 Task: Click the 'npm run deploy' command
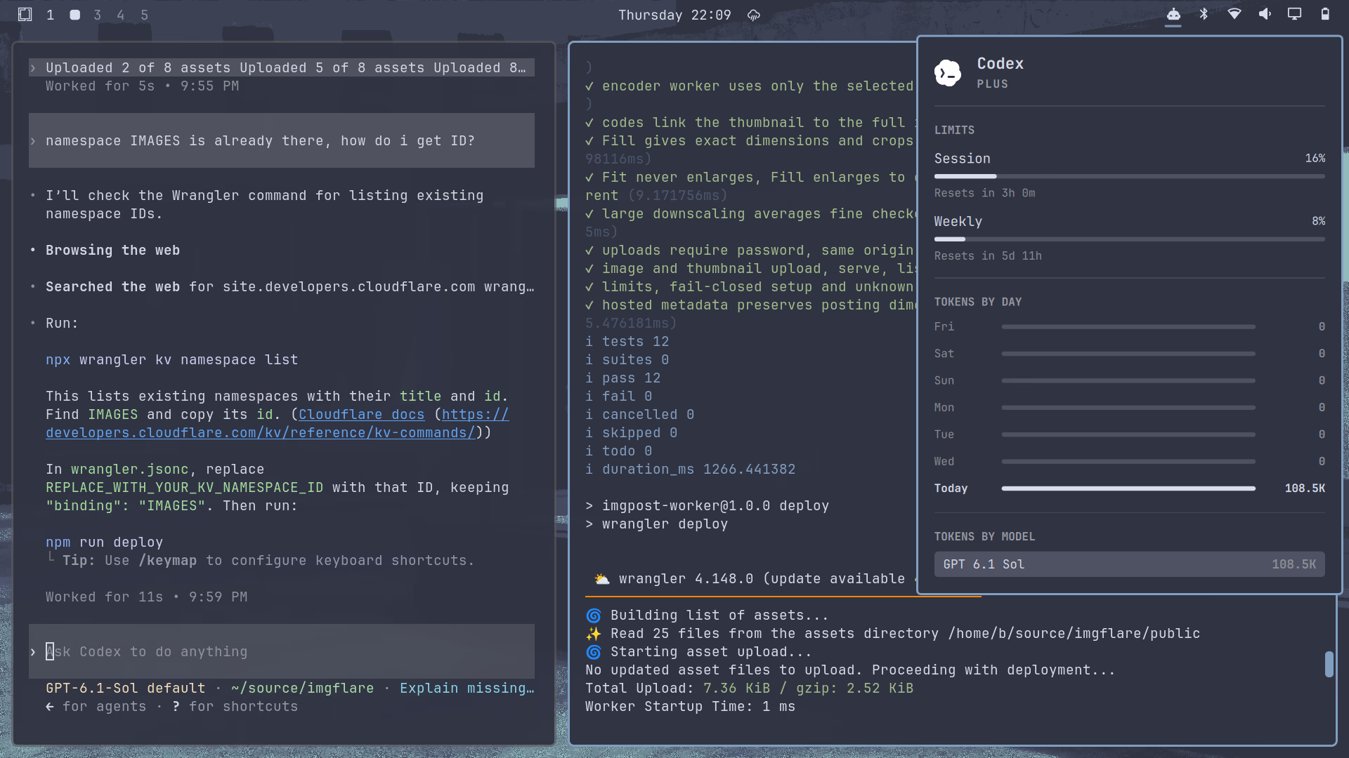[104, 543]
